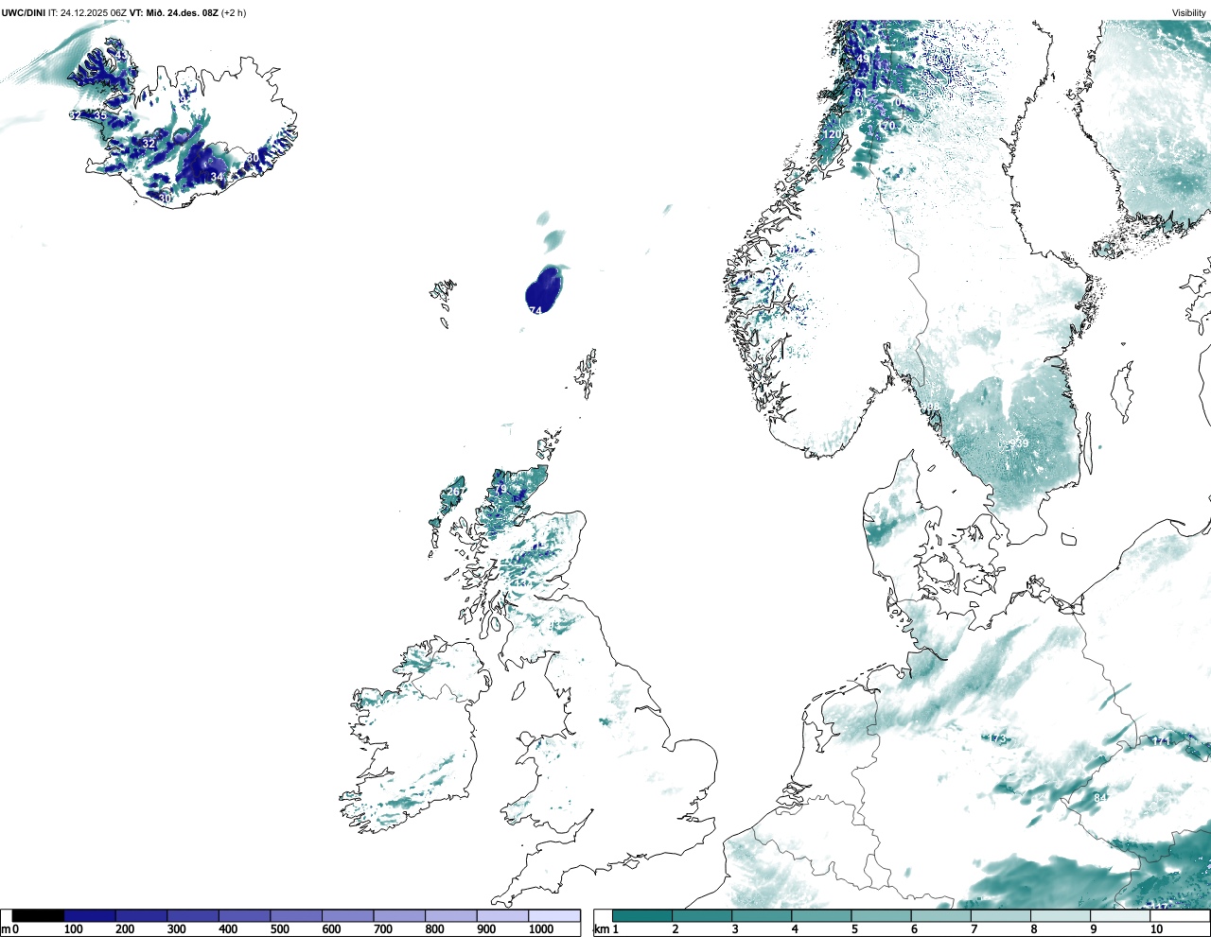This screenshot has width=1211, height=937.
Task: Click the palest lavender swatch past 1000 m
Action: pos(554,915)
